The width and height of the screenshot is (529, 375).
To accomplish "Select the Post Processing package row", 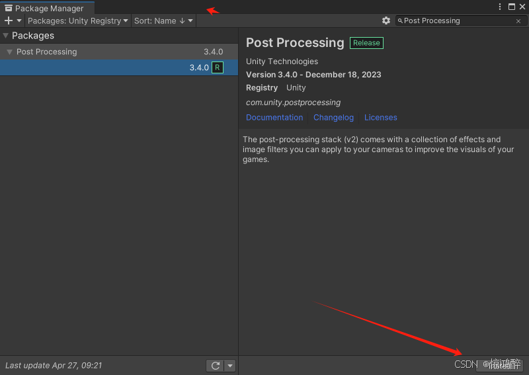I will pyautogui.click(x=119, y=52).
